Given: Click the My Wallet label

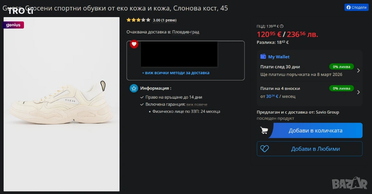Looking at the screenshot, I should (x=279, y=57).
